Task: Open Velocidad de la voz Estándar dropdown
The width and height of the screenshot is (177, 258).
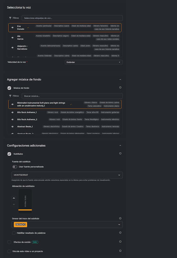Action: [94, 62]
